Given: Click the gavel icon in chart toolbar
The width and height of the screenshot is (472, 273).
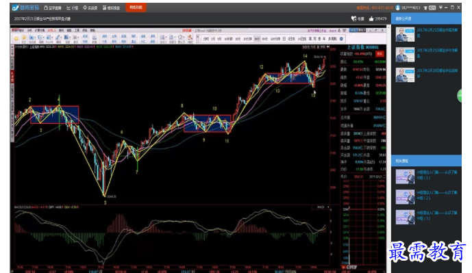Looking at the screenshot, I should (x=190, y=37).
